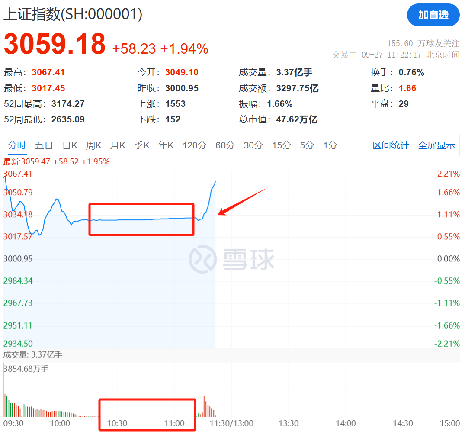Select the 分时 chart tab
465x435 pixels.
17,145
